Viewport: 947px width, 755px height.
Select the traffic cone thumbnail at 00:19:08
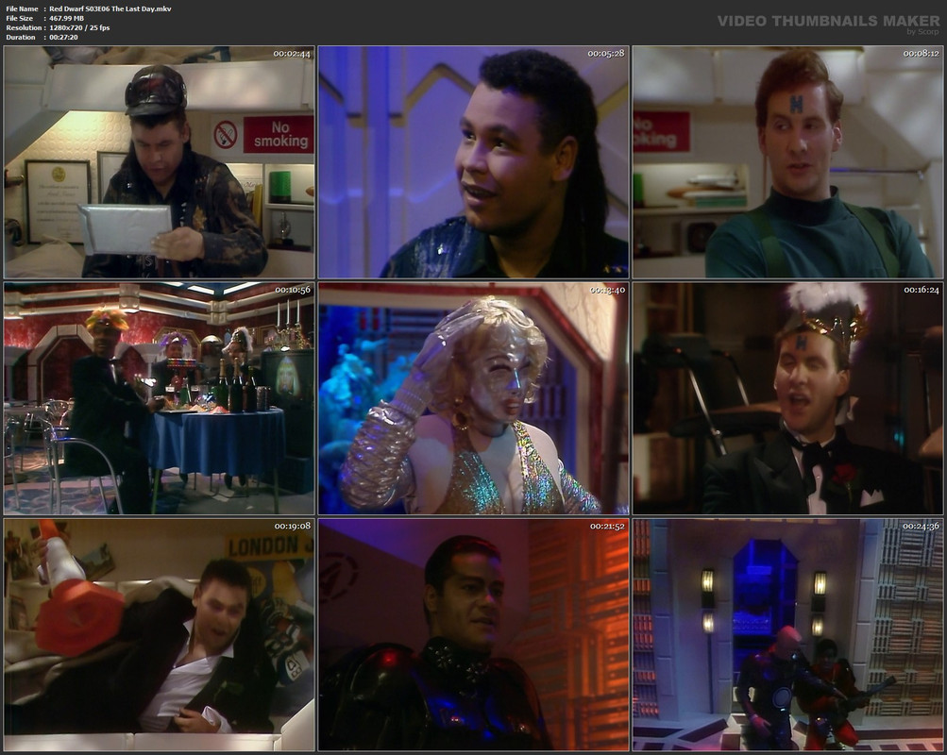160,635
